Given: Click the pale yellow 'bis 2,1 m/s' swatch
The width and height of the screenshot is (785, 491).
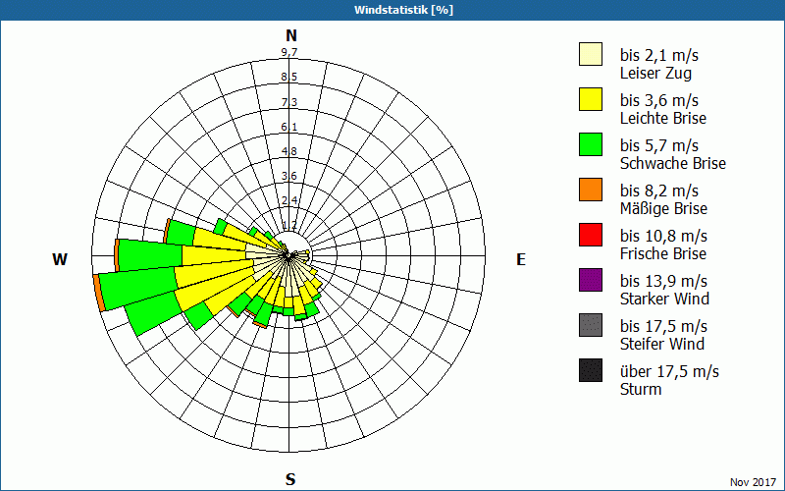Looking at the screenshot, I should 591,54.
